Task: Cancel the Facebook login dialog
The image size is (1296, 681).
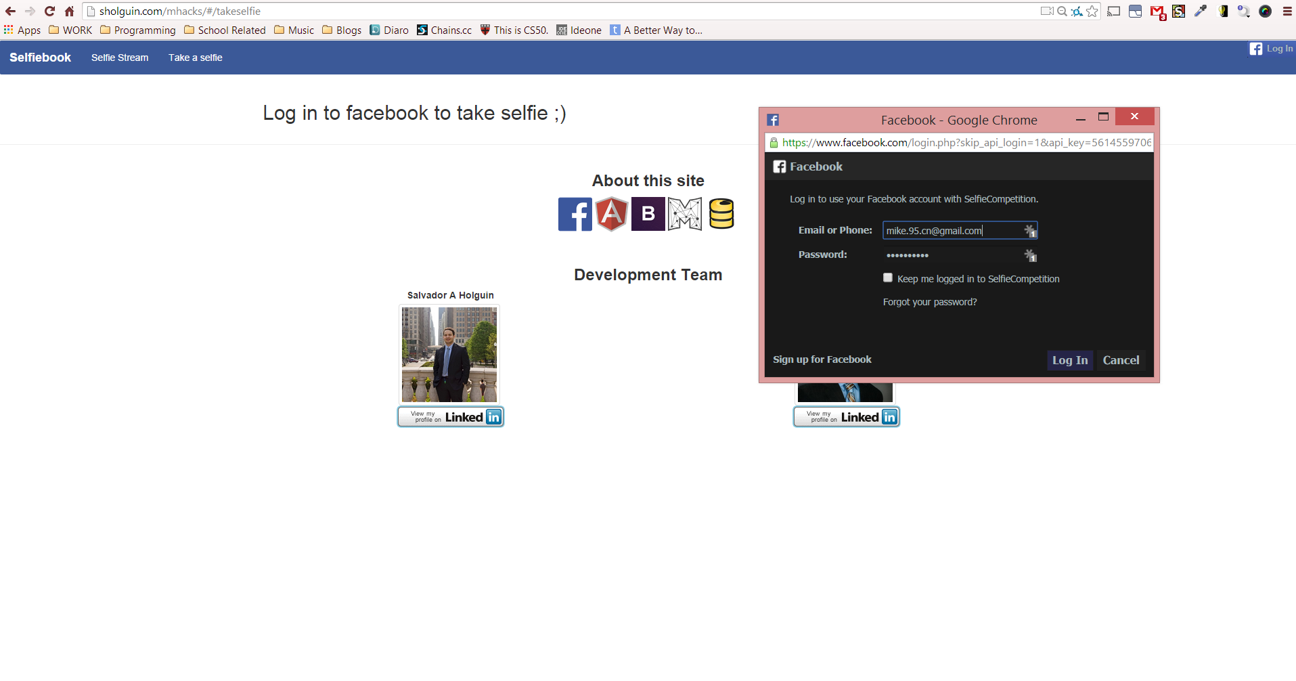Action: point(1121,360)
